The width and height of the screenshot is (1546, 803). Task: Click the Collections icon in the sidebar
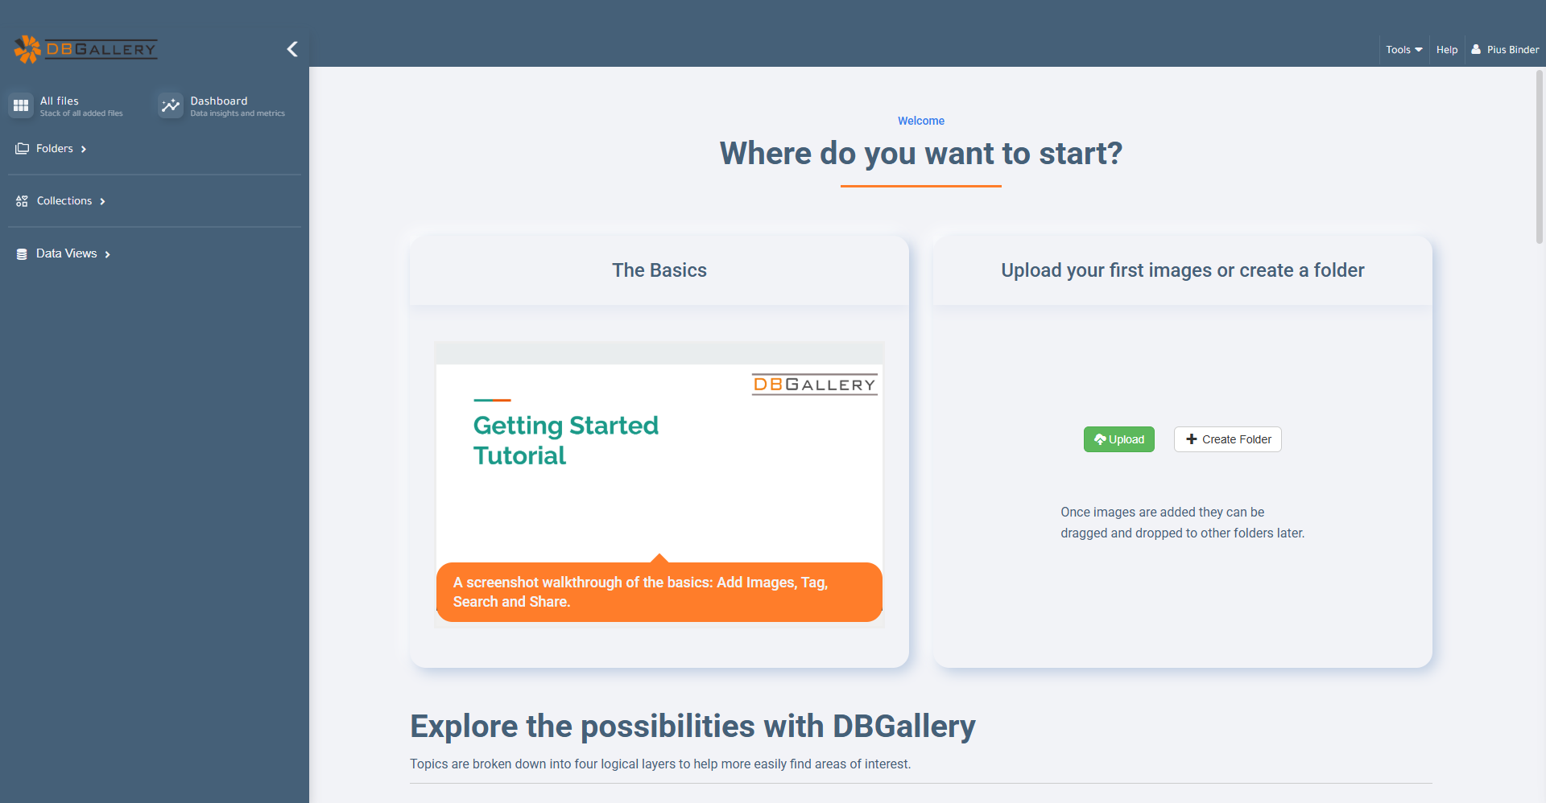(x=22, y=201)
